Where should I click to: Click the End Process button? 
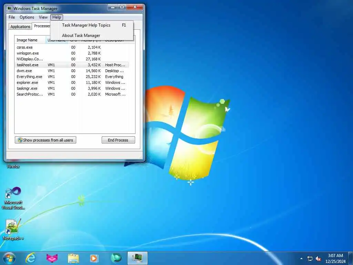click(x=118, y=140)
